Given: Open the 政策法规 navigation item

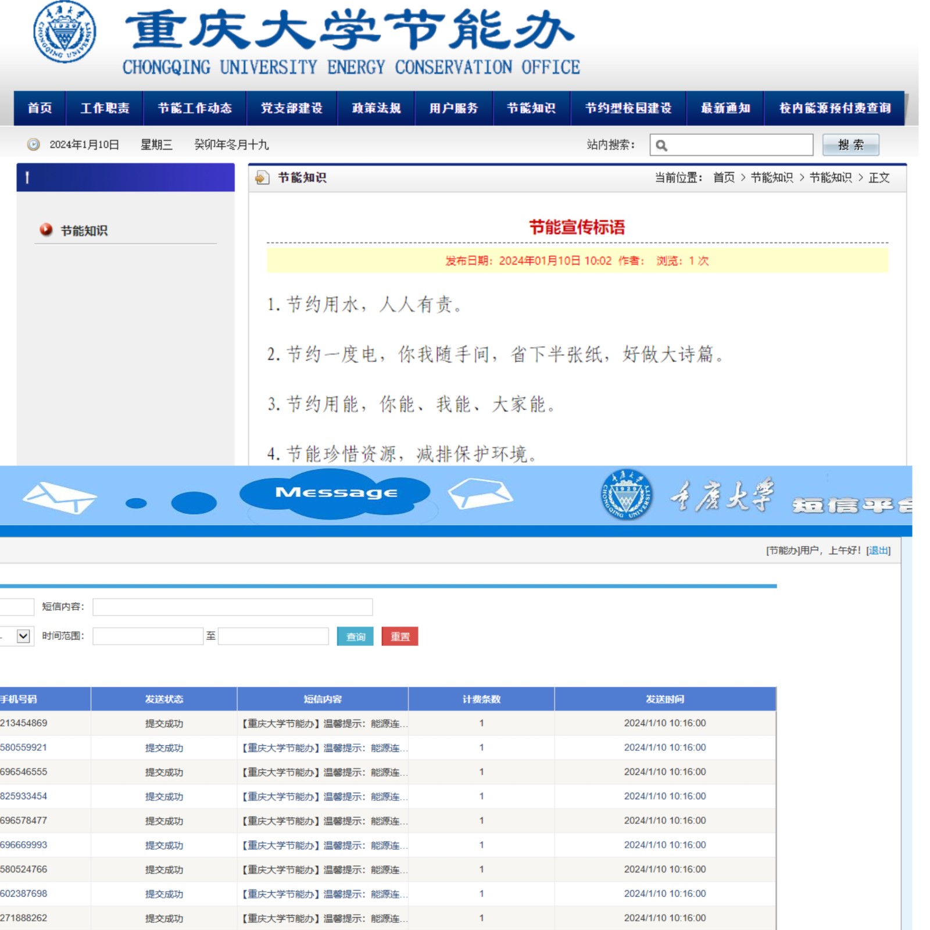Looking at the screenshot, I should (376, 108).
